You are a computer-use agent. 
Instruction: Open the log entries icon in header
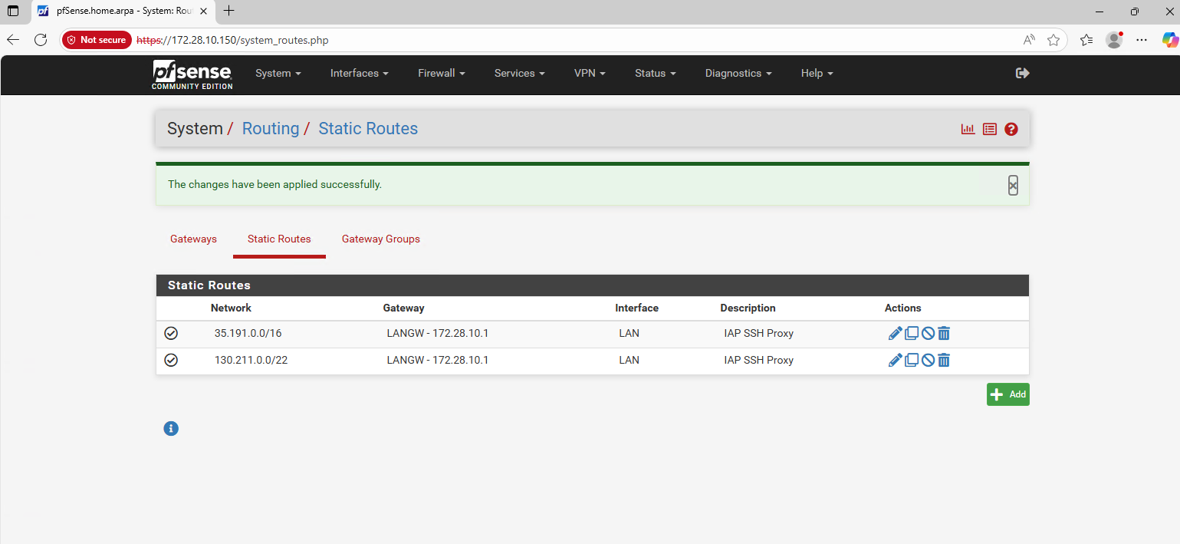tap(990, 129)
